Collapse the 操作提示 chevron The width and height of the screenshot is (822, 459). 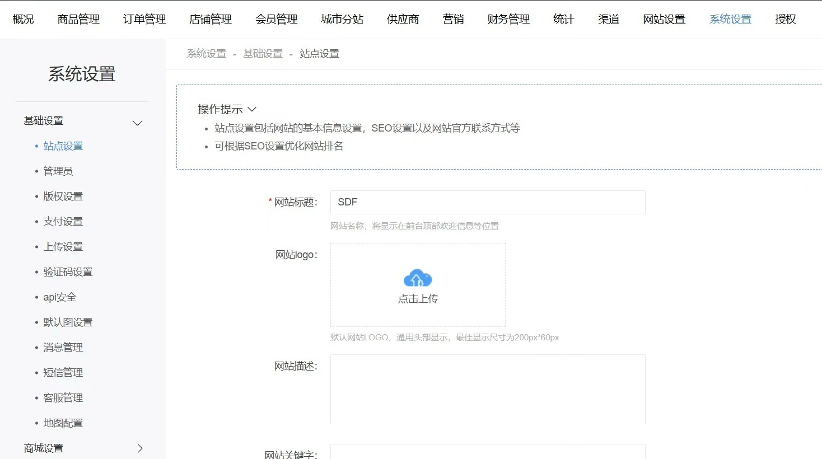click(252, 109)
